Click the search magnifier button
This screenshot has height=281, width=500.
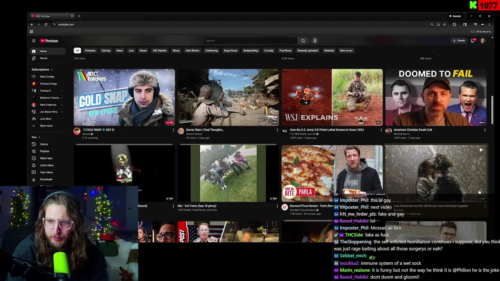pos(303,41)
